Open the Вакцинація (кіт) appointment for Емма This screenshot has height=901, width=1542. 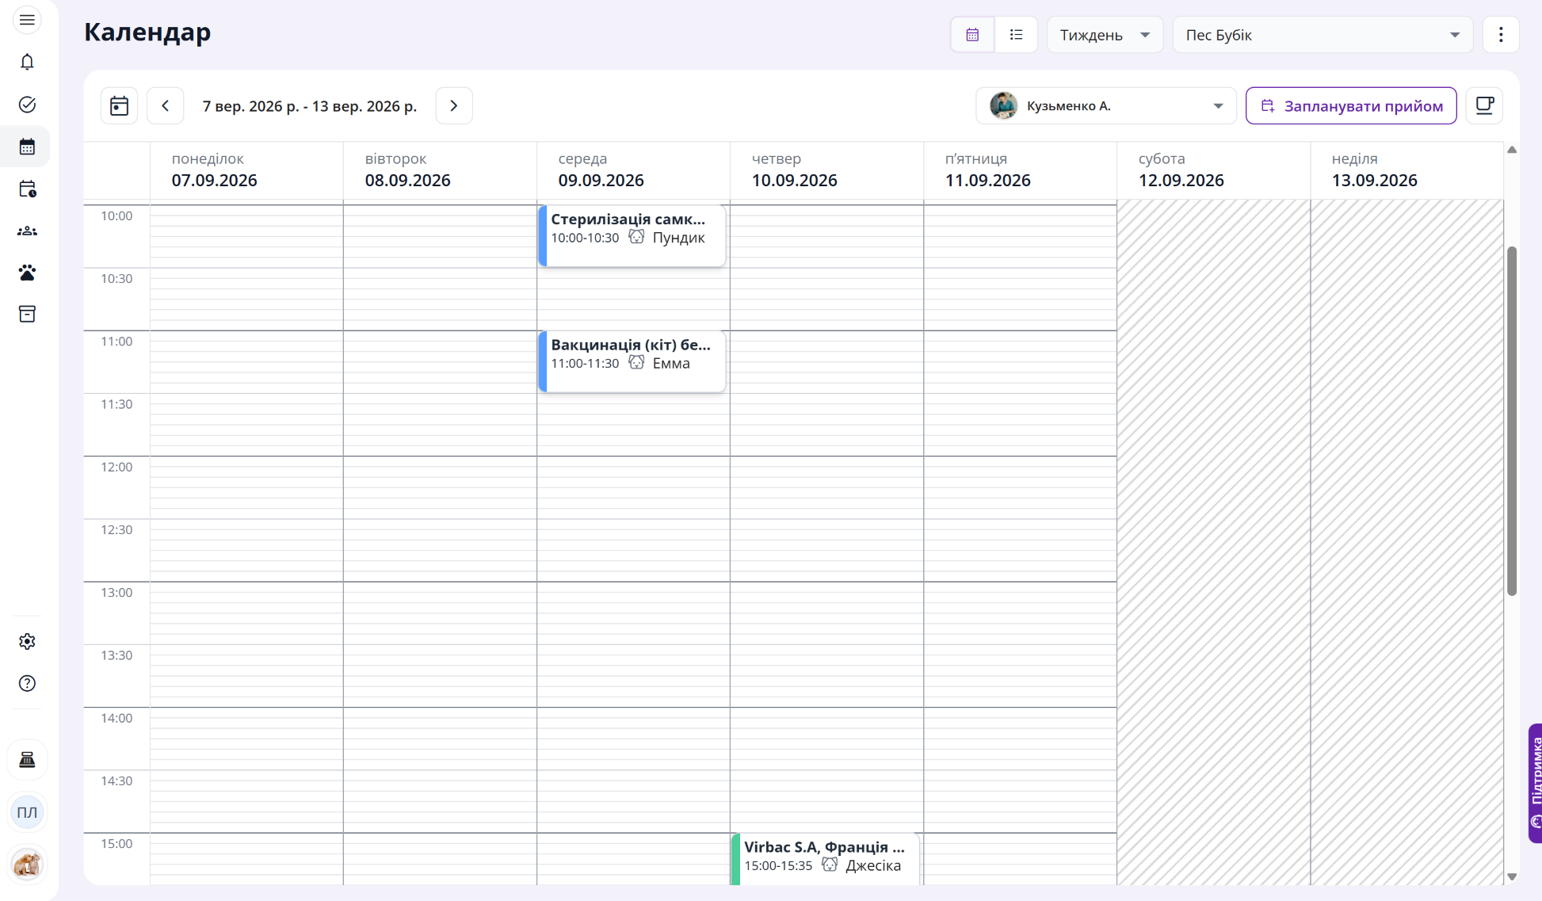[632, 361]
